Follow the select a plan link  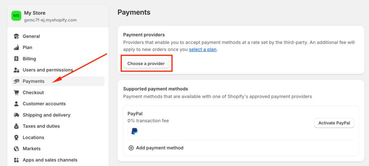(203, 49)
